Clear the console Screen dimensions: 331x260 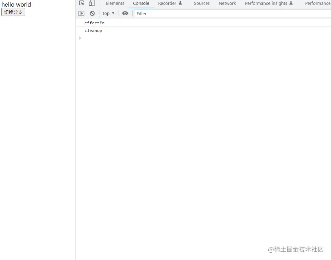tap(92, 13)
